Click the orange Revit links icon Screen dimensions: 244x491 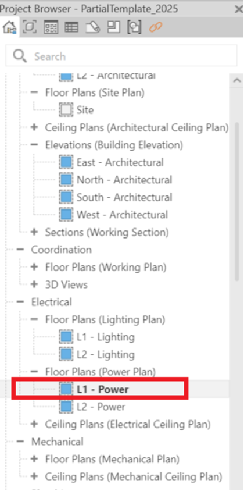(156, 27)
